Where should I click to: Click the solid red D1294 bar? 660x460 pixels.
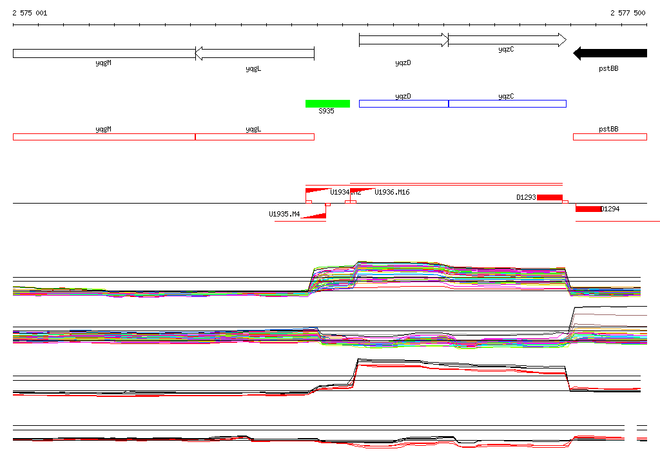coord(588,209)
